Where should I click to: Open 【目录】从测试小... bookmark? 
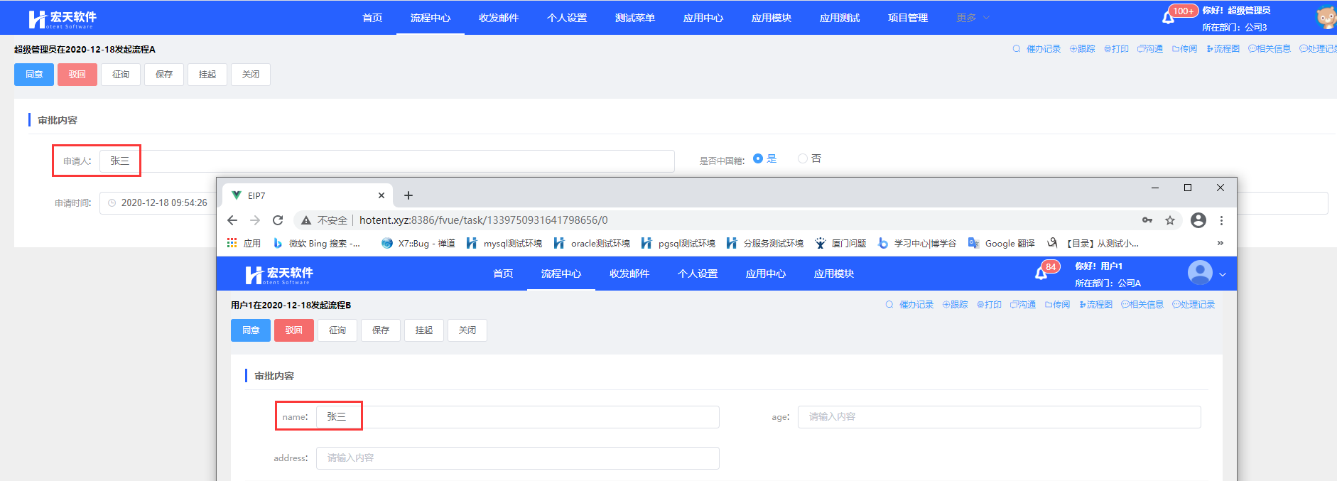1093,243
